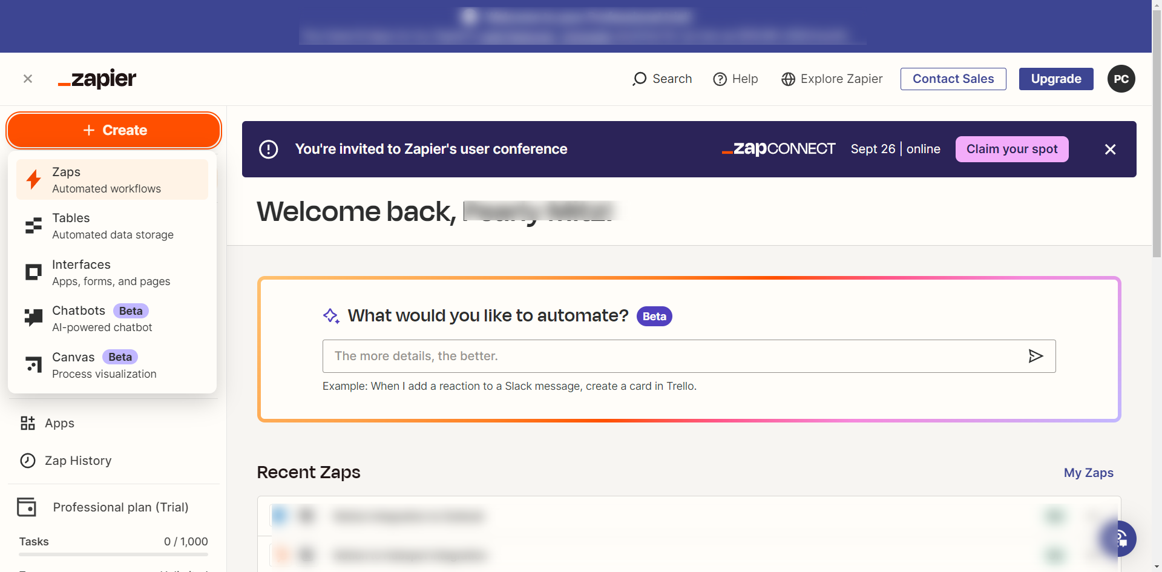Viewport: 1162px width, 572px height.
Task: Click the Tables icon in the create menu
Action: (34, 226)
